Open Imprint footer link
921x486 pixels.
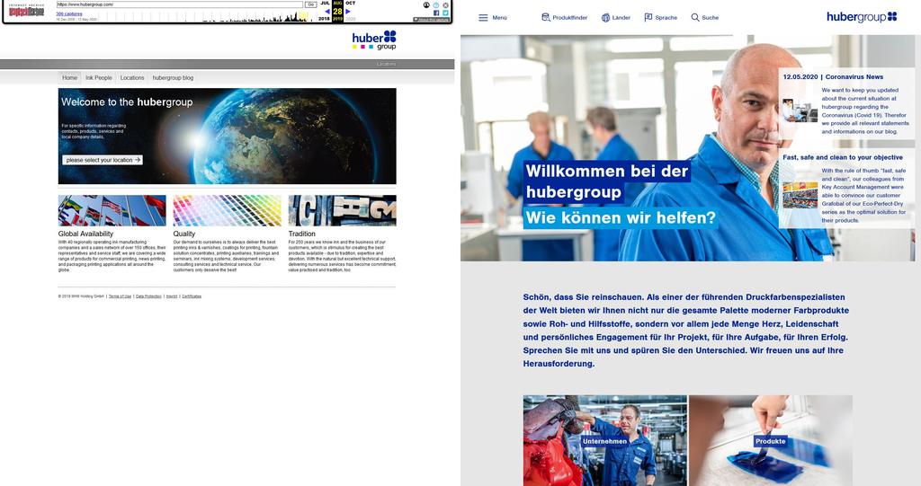(x=172, y=296)
